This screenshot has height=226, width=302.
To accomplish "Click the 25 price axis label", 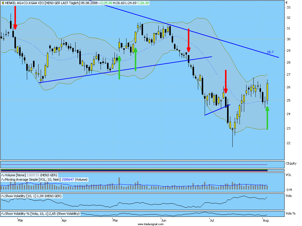I will tap(288, 100).
